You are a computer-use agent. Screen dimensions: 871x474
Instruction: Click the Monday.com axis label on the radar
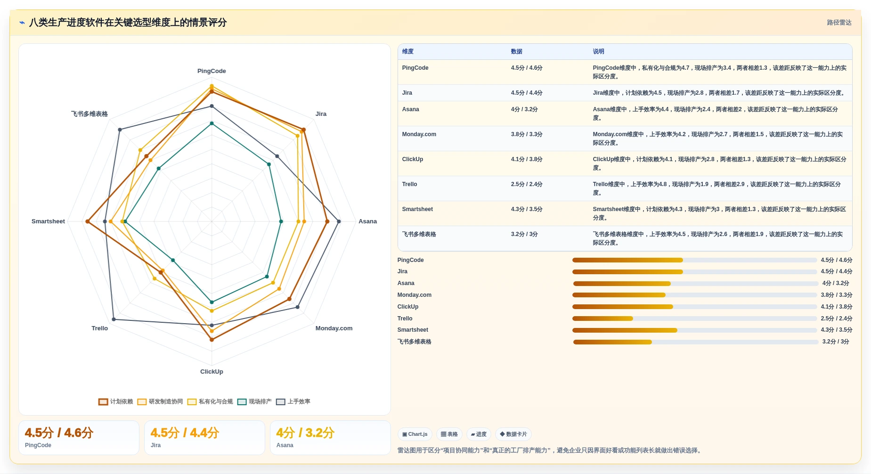coord(334,328)
